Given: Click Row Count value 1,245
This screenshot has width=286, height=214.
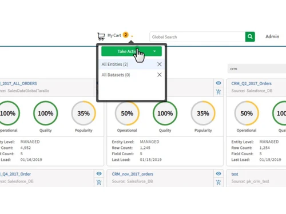Looking at the screenshot, I should coord(145,148).
